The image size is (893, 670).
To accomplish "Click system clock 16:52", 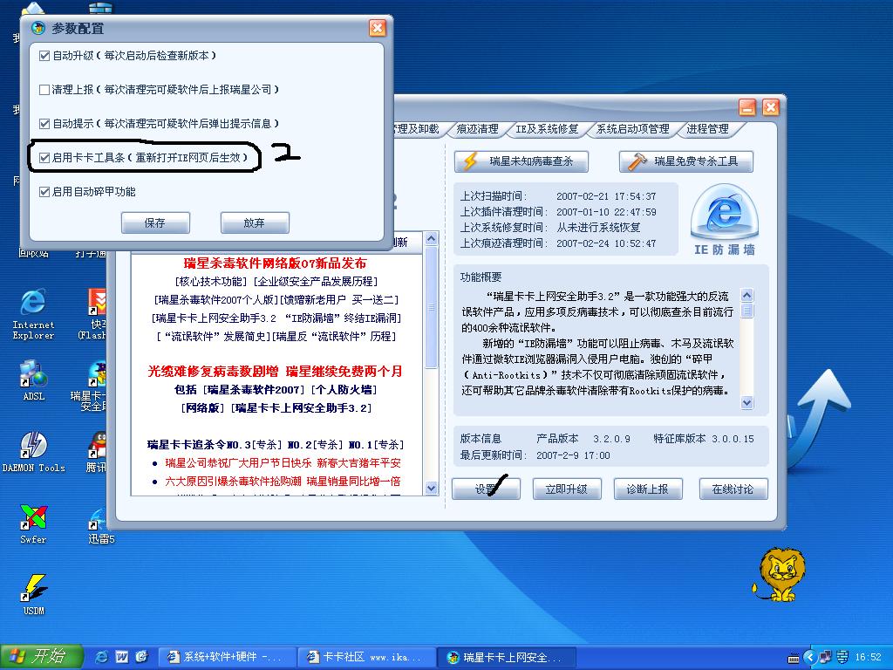I will (x=868, y=657).
